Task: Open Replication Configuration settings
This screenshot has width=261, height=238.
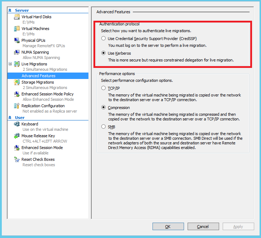Action: point(43,106)
